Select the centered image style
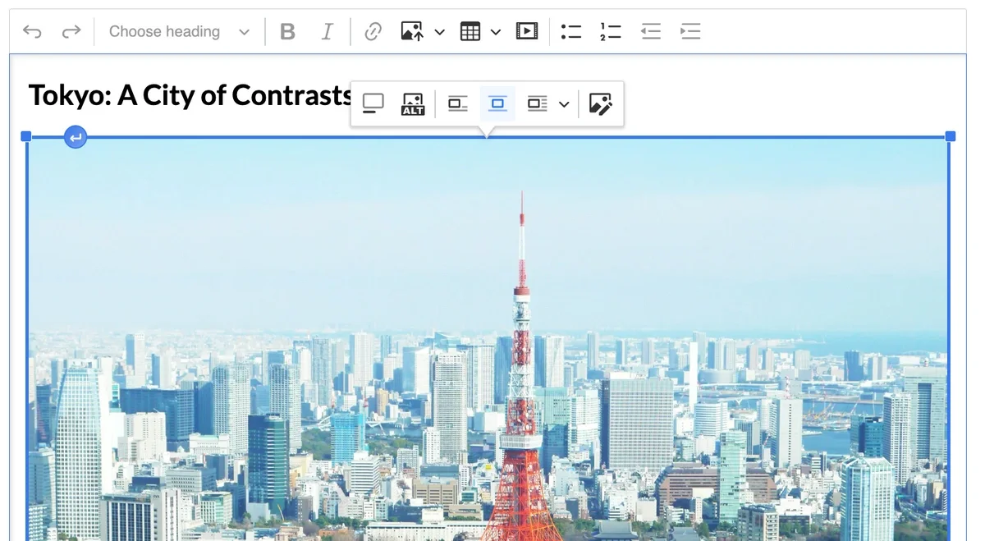 click(497, 104)
